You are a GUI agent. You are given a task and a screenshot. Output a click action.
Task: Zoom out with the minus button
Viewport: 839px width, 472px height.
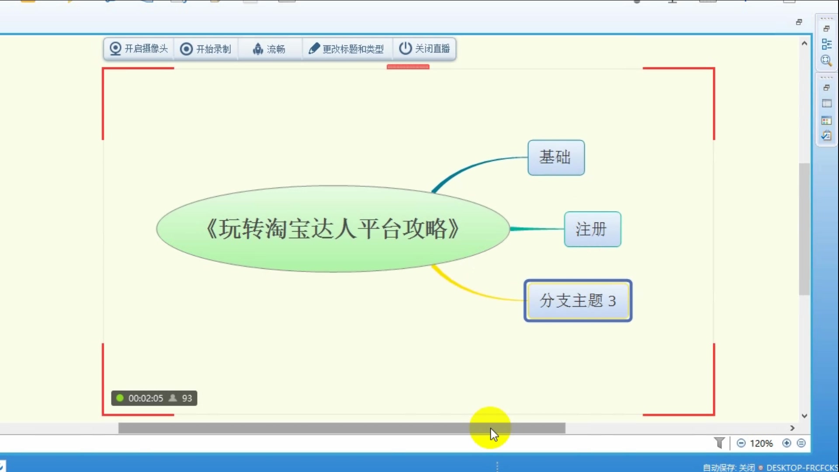coord(741,443)
